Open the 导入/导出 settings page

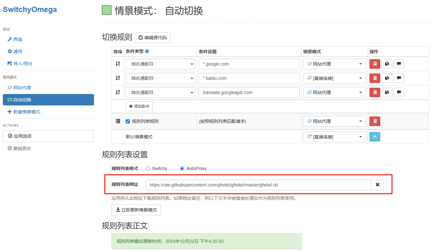(23, 64)
